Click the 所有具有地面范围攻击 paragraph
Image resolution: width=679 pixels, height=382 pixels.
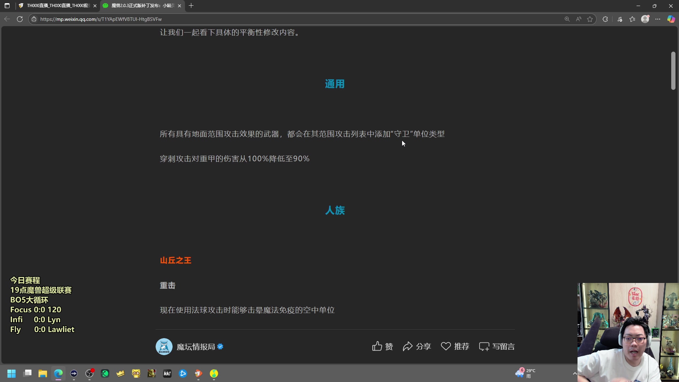pos(302,134)
